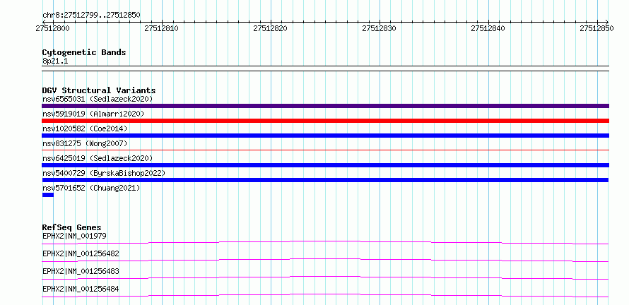Click ruler tick label 27512840
This screenshot has height=305, width=629.
click(x=488, y=28)
